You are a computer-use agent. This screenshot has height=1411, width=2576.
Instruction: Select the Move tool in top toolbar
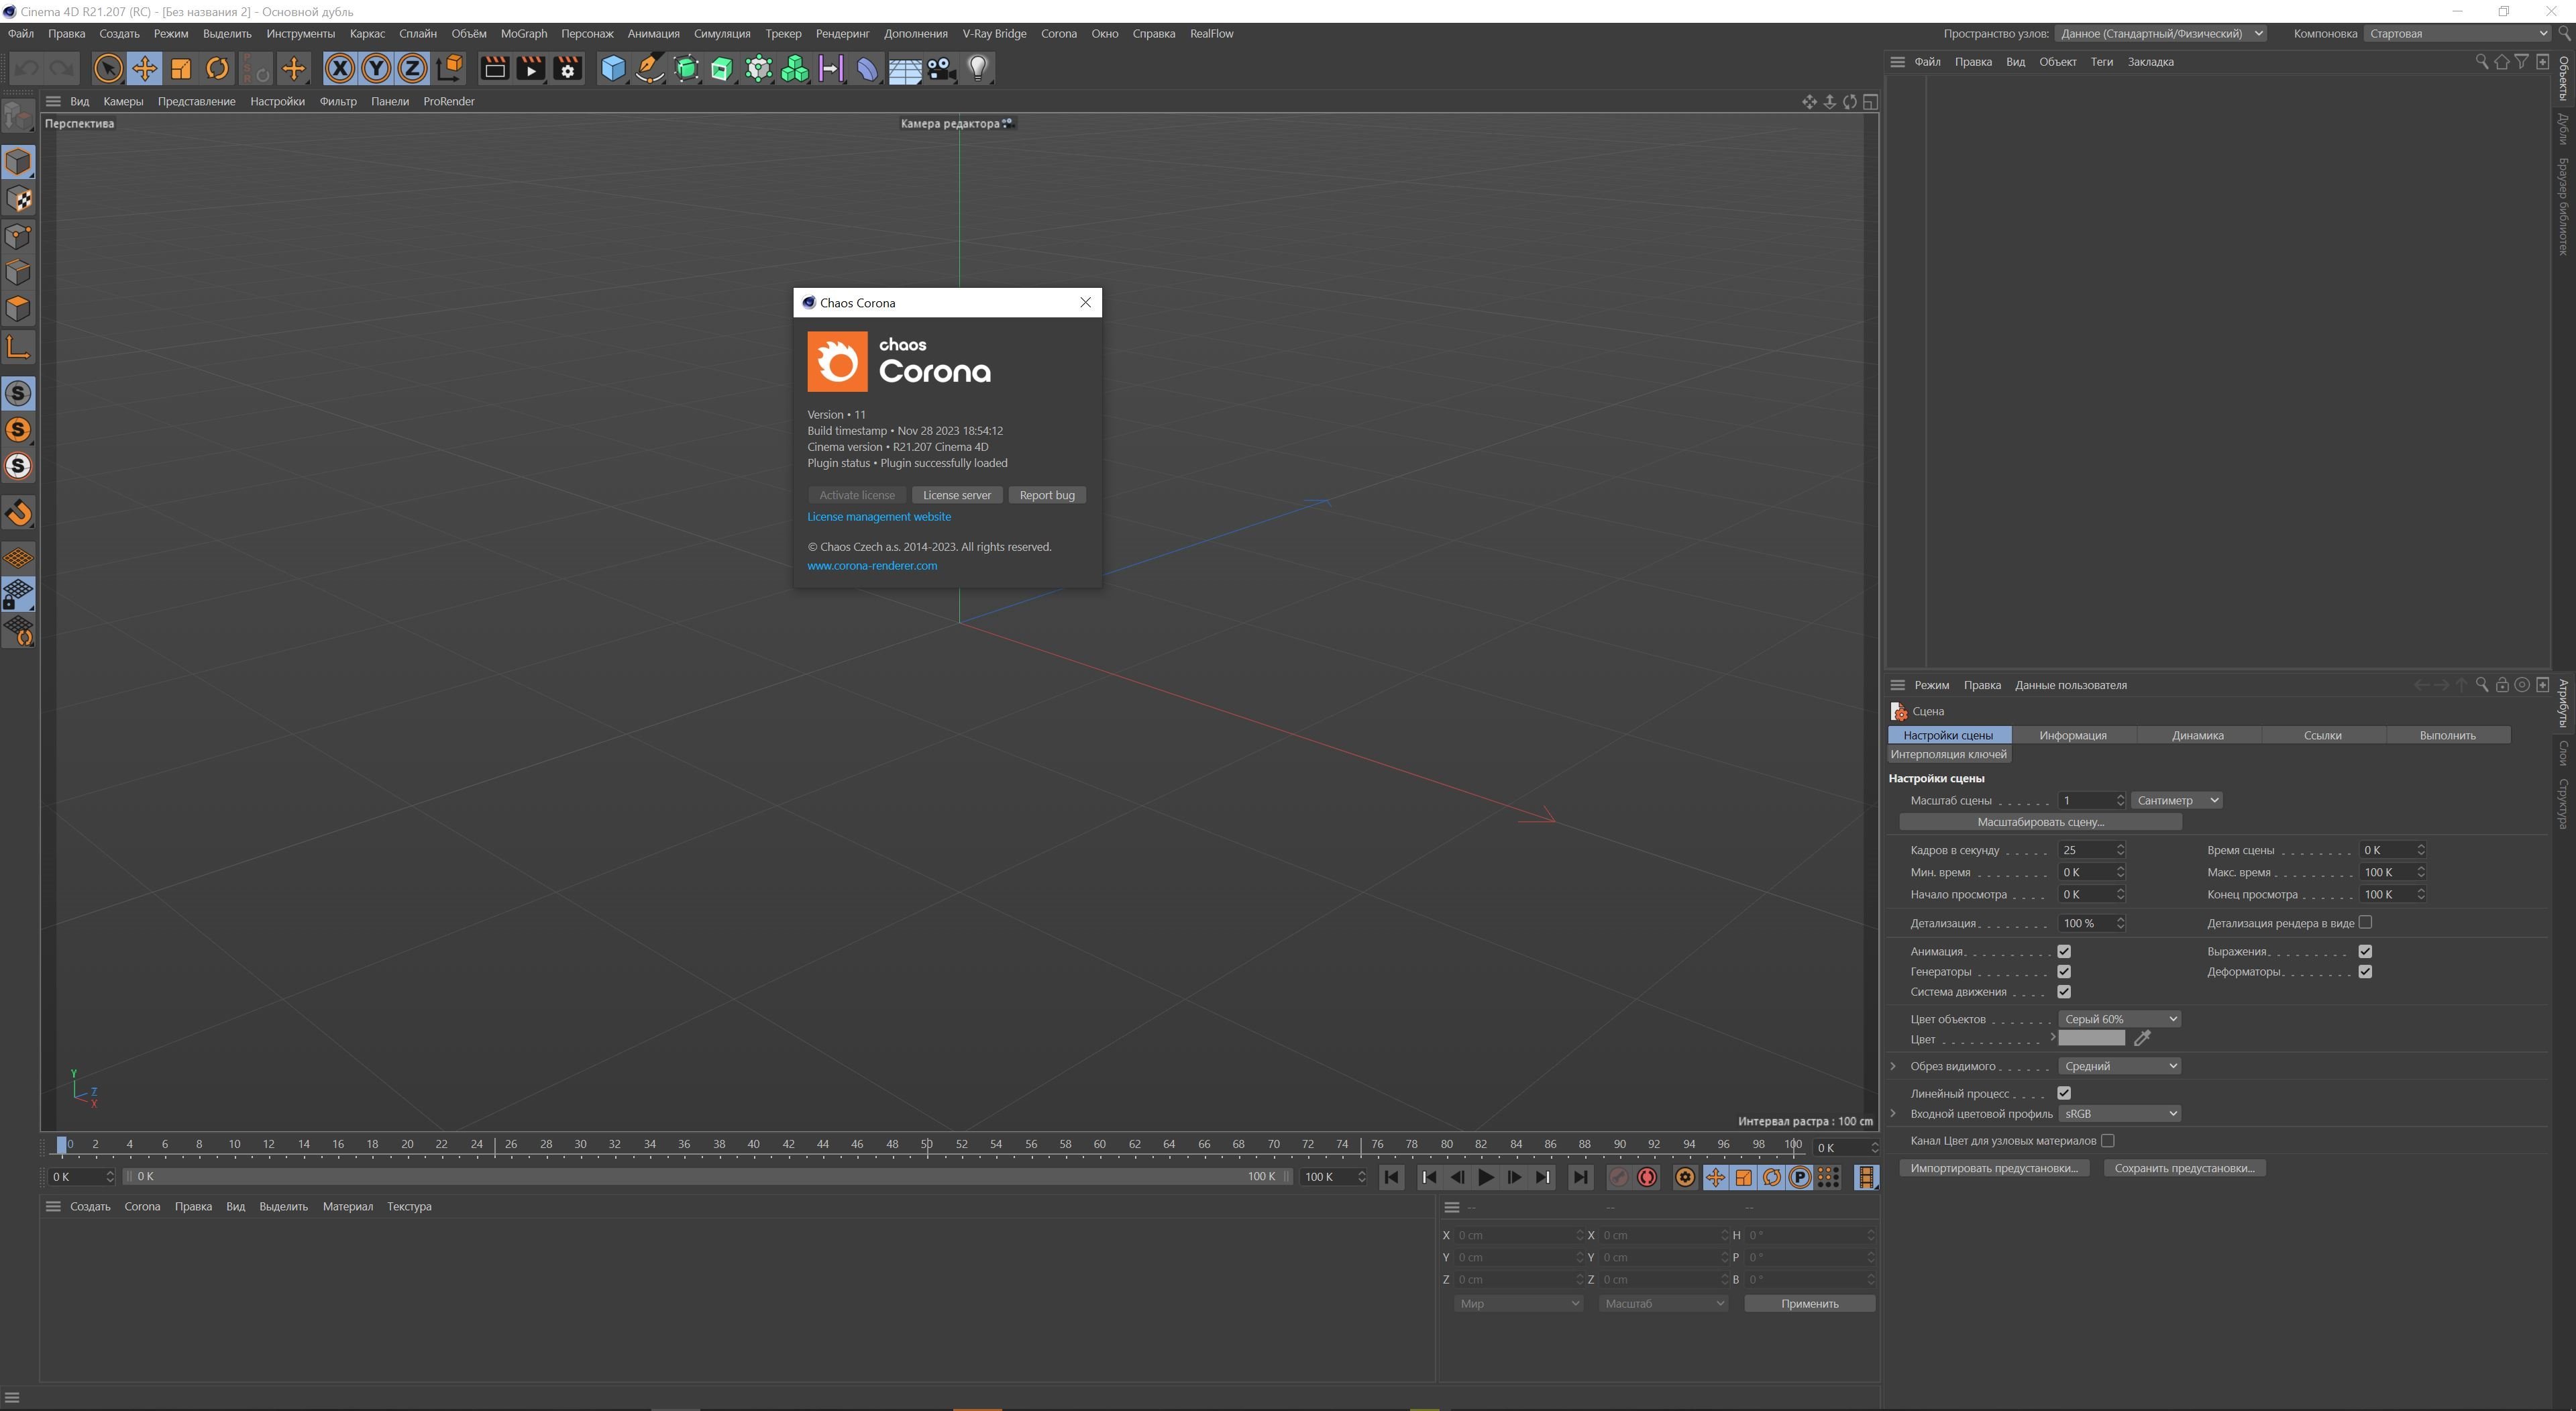[x=144, y=69]
